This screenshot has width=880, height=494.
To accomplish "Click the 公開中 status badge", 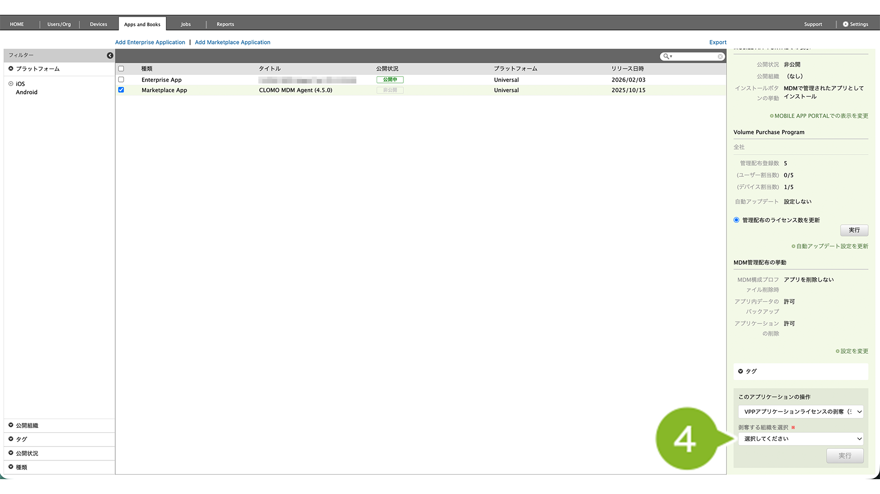I will pos(390,80).
